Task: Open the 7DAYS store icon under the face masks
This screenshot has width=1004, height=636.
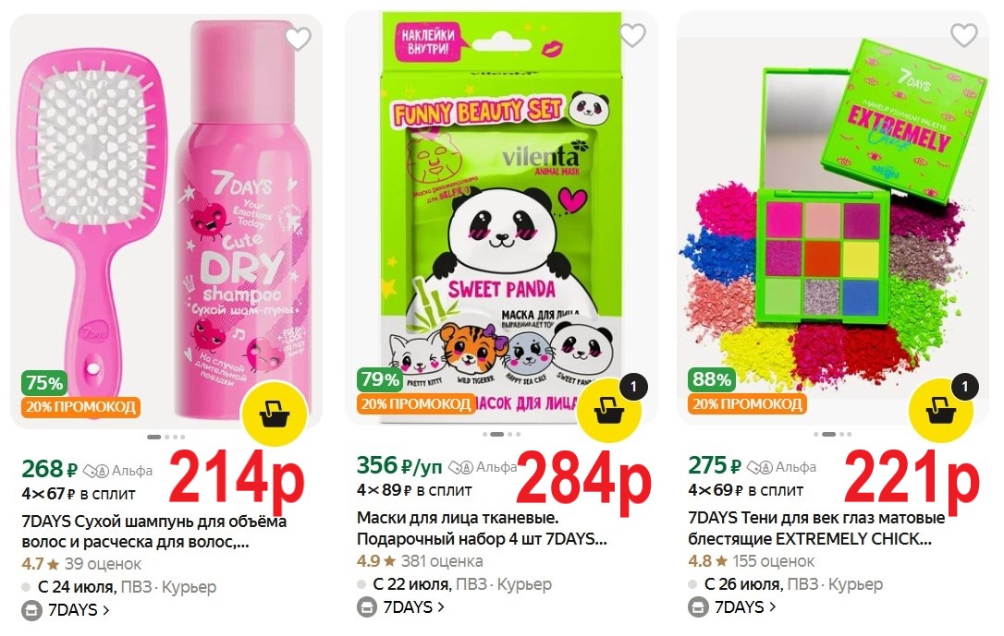Action: coord(367,607)
